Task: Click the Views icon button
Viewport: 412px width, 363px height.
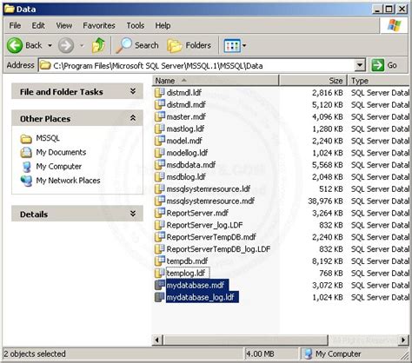Action: (x=232, y=45)
